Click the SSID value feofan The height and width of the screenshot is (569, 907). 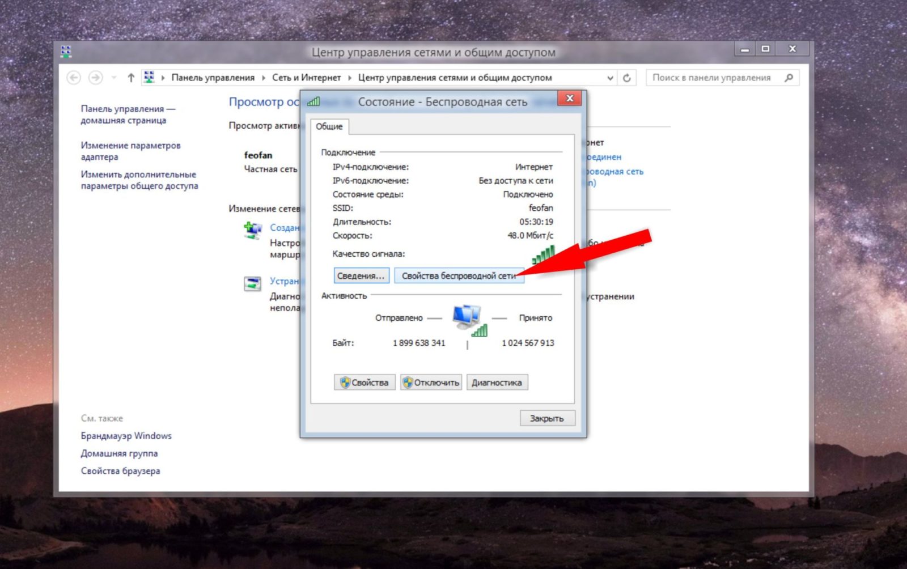tap(541, 208)
